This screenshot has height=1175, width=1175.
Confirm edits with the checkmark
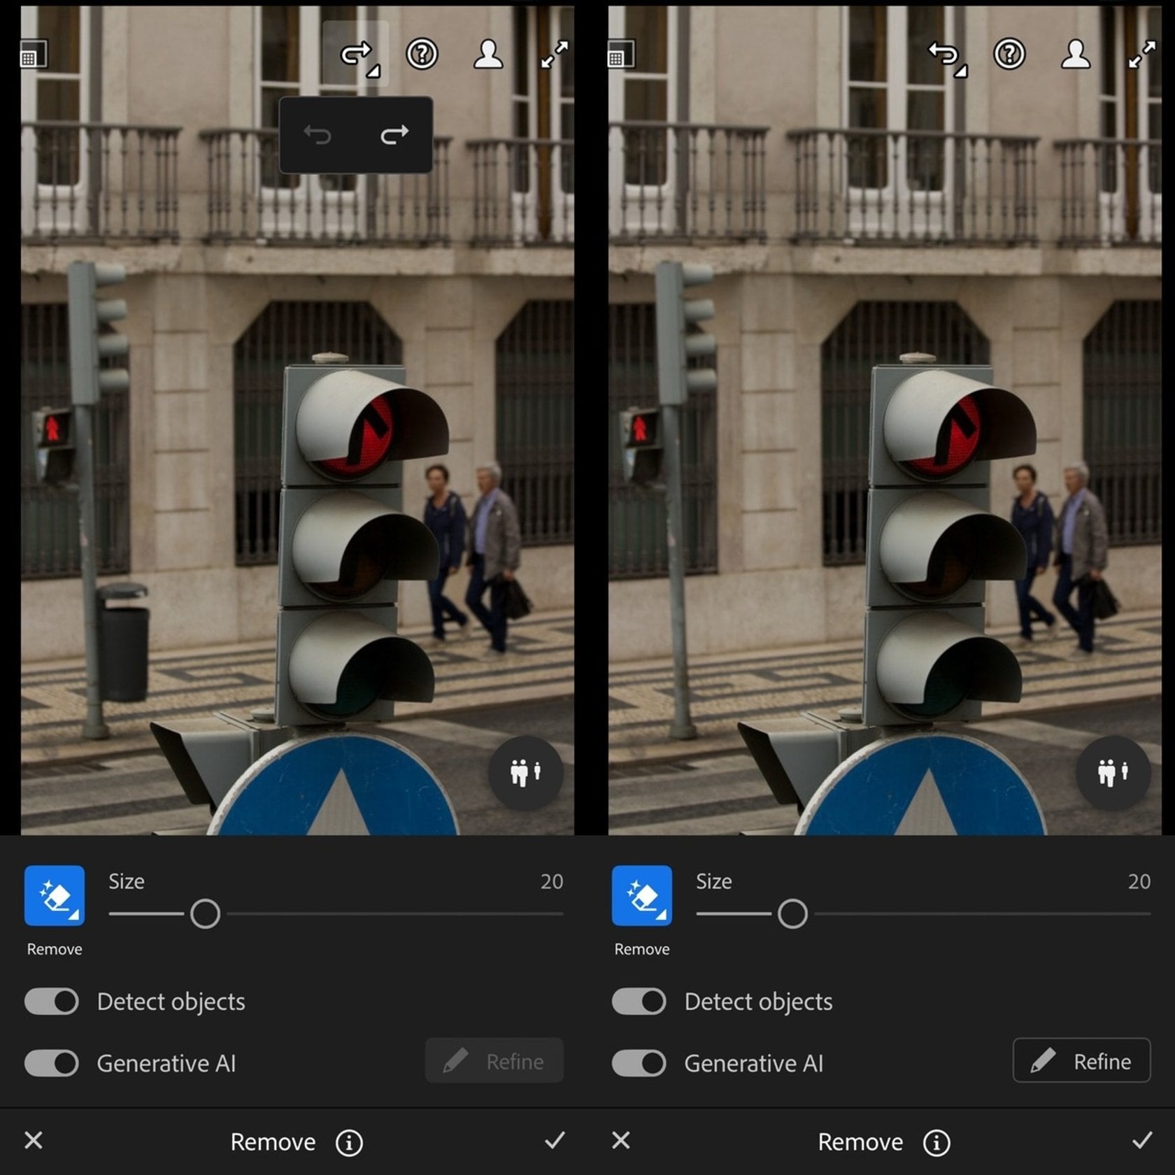pyautogui.click(x=552, y=1141)
